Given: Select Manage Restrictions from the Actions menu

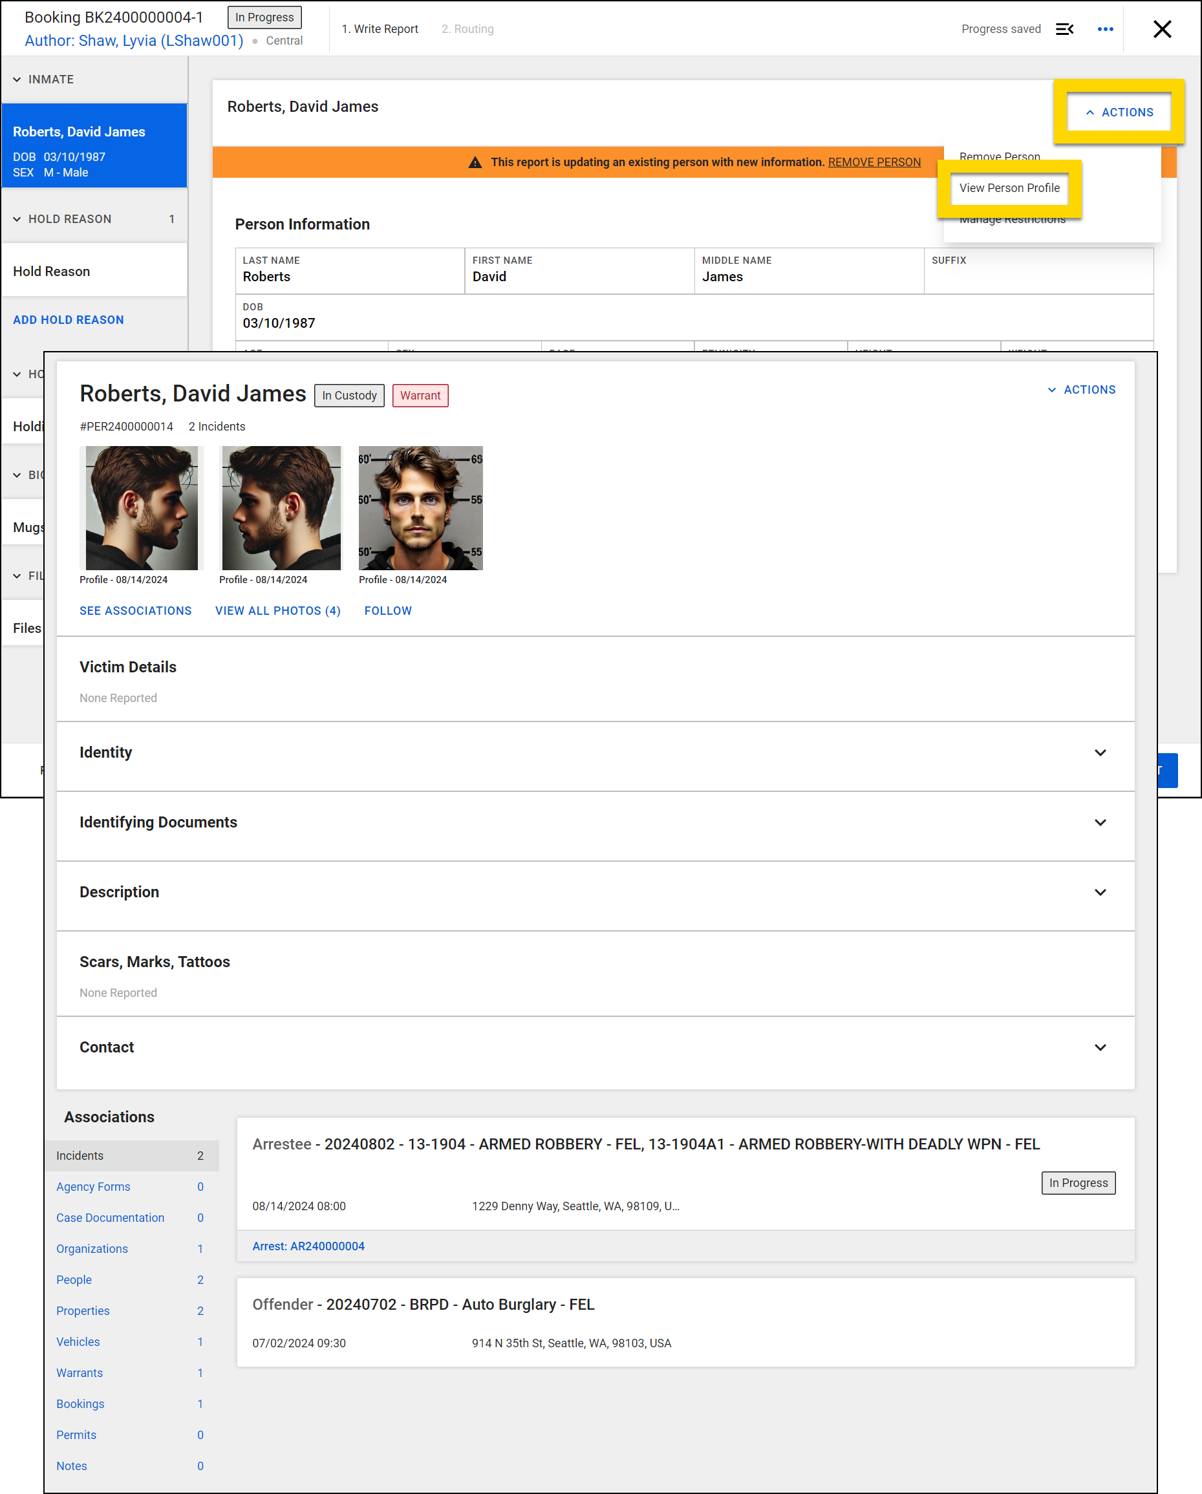Looking at the screenshot, I should 1013,219.
